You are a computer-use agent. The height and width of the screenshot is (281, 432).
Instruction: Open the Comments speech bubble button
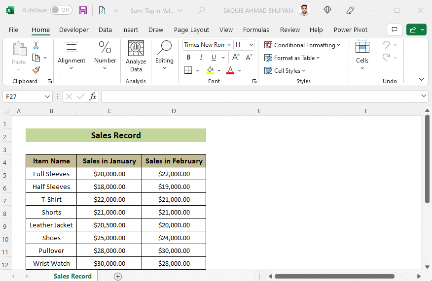pyautogui.click(x=395, y=30)
